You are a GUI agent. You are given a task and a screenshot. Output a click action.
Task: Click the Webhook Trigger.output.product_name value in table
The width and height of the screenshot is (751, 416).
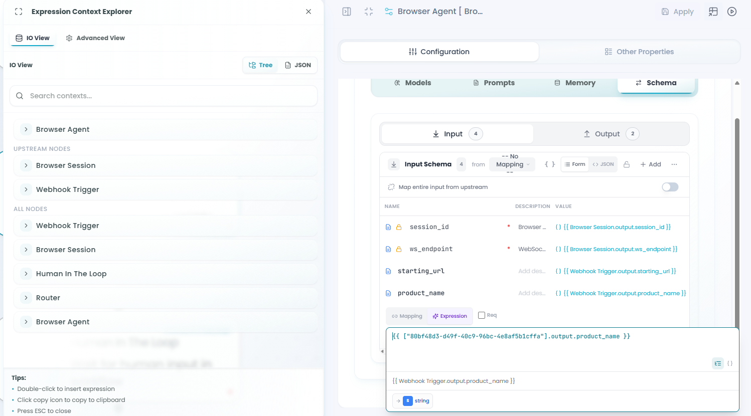625,293
